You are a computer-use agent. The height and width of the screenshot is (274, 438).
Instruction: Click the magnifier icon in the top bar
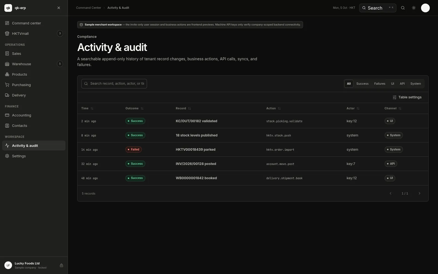(x=403, y=8)
